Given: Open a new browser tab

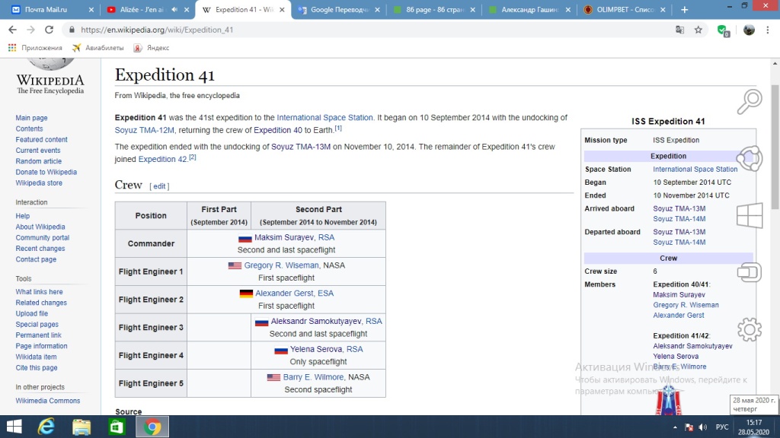Looking at the screenshot, I should [x=685, y=9].
